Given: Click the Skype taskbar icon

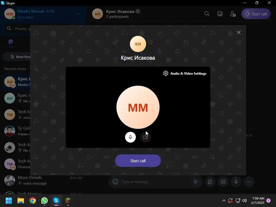Looking at the screenshot, I should coord(56,201).
